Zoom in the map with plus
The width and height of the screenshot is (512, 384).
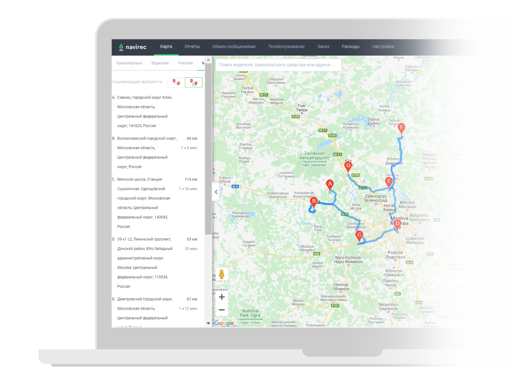pyautogui.click(x=222, y=297)
